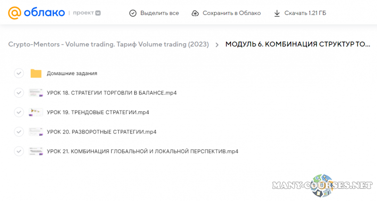377x201 pixels.
Task: Select checkbox next to УРОК 18 file
Action: (x=19, y=93)
